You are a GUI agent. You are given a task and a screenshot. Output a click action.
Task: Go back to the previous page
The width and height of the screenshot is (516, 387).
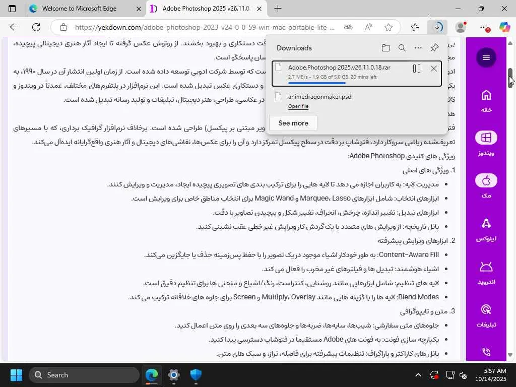click(x=14, y=27)
